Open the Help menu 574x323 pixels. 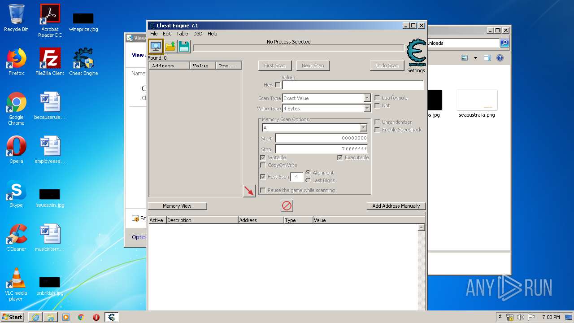pyautogui.click(x=213, y=34)
